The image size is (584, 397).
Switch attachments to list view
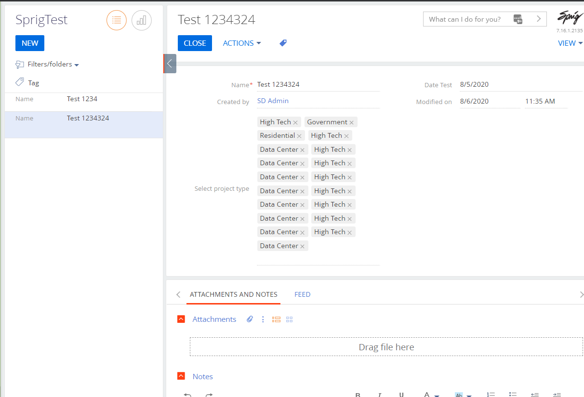click(x=276, y=319)
